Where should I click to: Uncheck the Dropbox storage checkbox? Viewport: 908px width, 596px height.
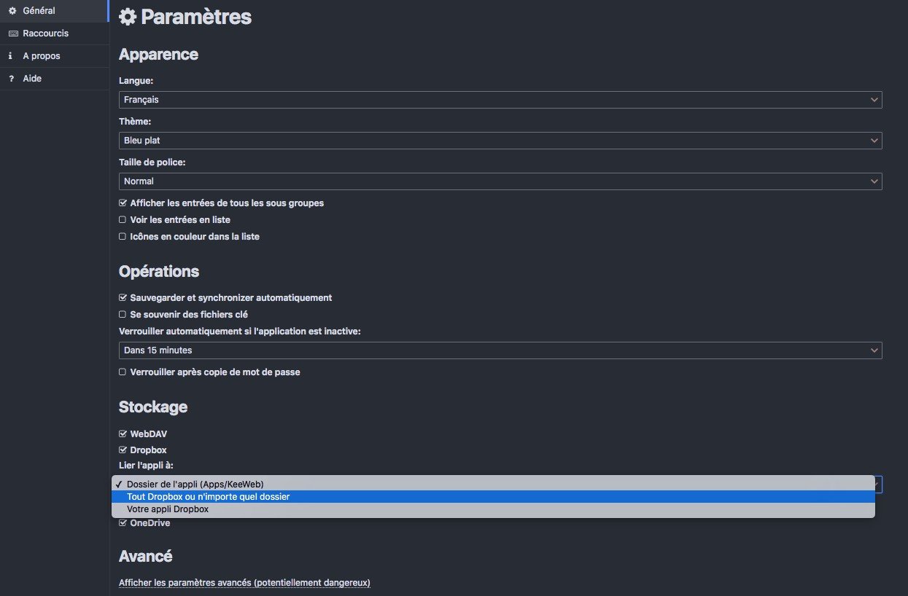pyautogui.click(x=123, y=450)
